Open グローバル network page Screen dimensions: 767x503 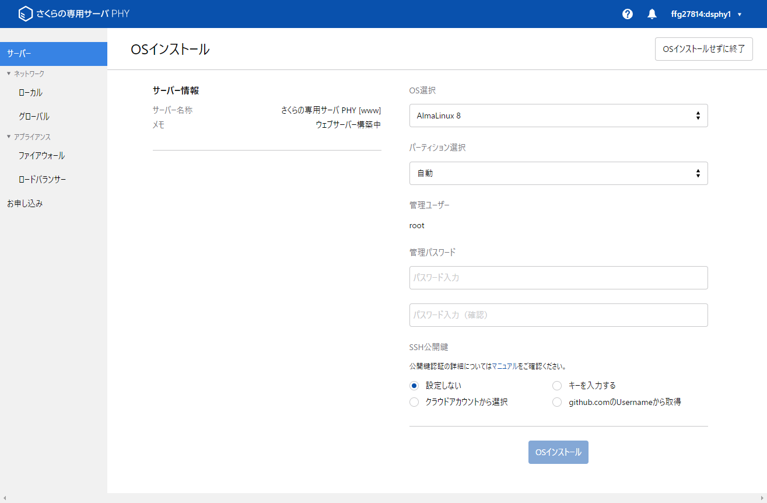tap(34, 117)
